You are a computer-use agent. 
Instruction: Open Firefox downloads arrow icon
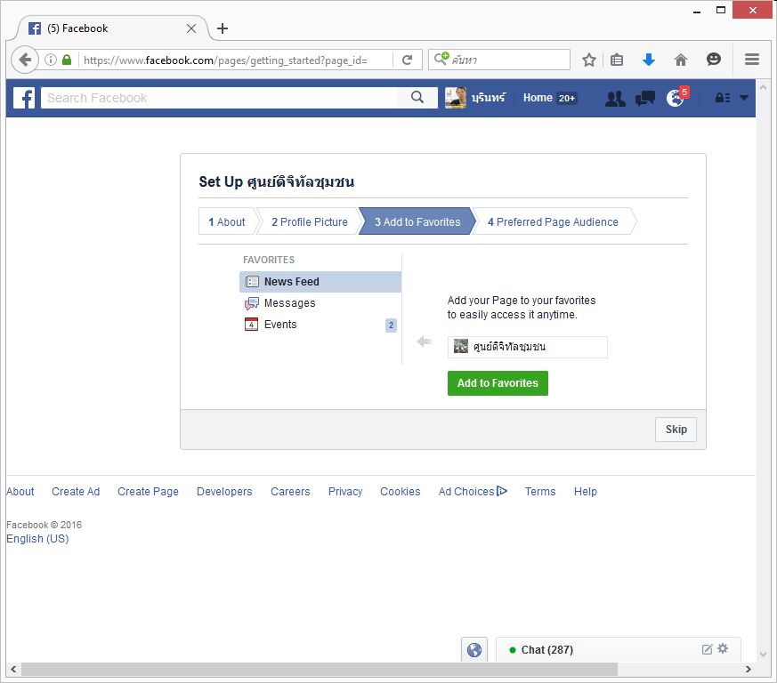click(x=649, y=60)
